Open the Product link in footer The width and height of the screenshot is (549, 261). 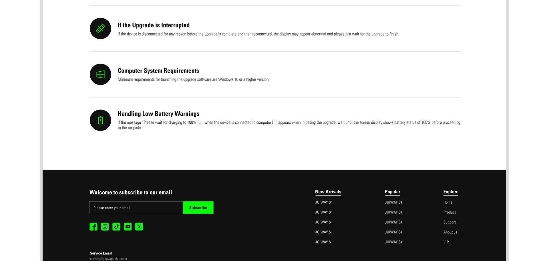[x=449, y=212]
